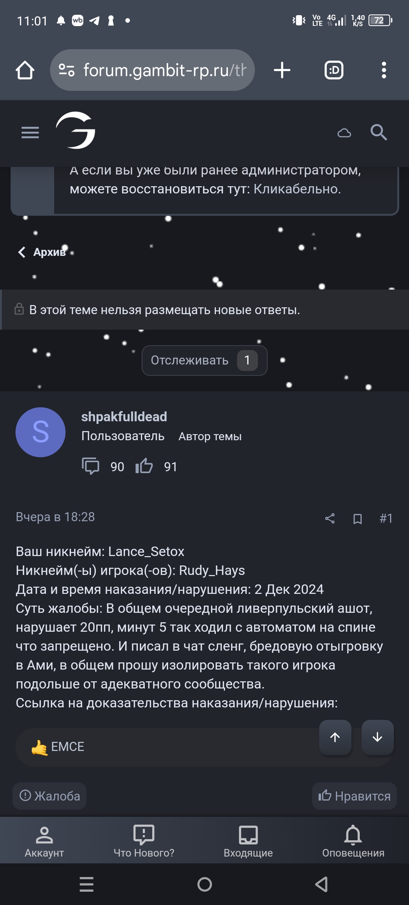This screenshot has width=409, height=905.
Task: Open the forum hamburger menu
Action: [x=30, y=133]
